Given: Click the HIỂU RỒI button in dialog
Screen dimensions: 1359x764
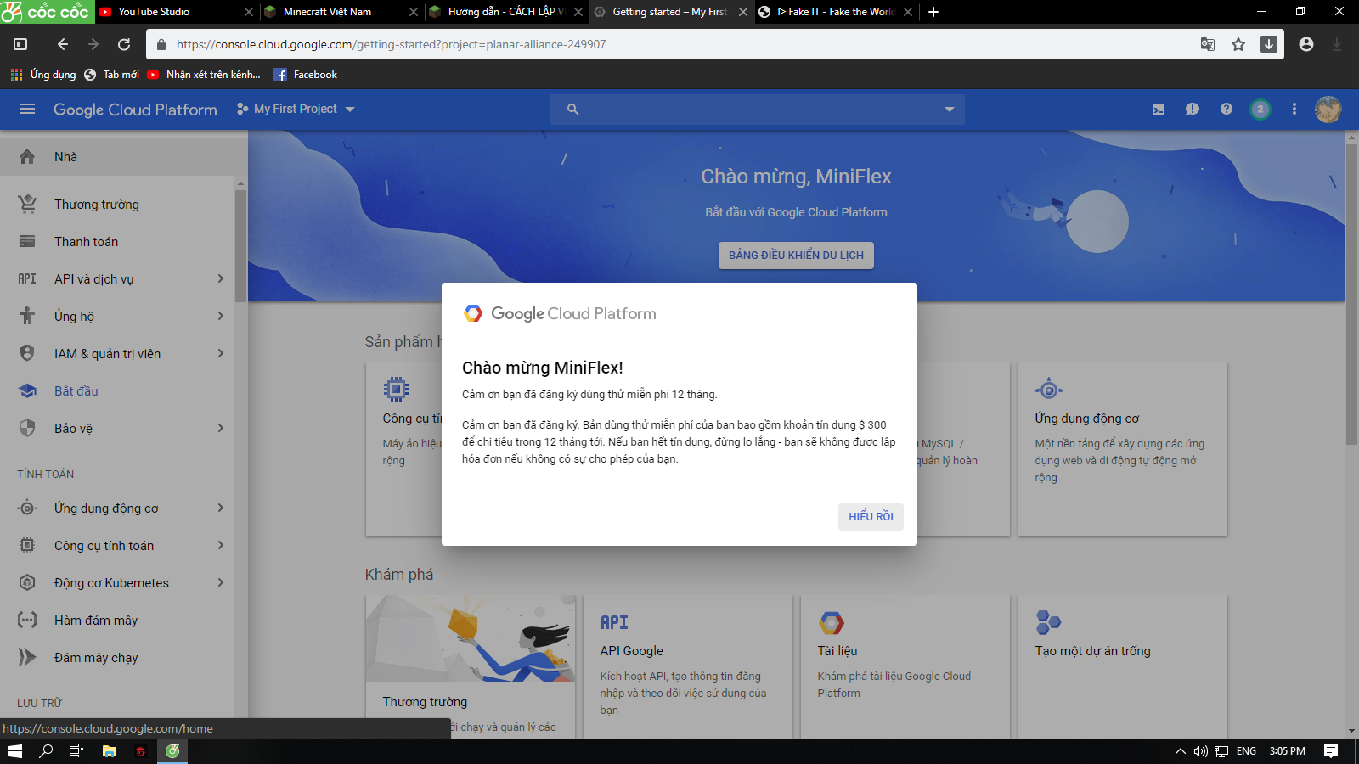Looking at the screenshot, I should [871, 516].
